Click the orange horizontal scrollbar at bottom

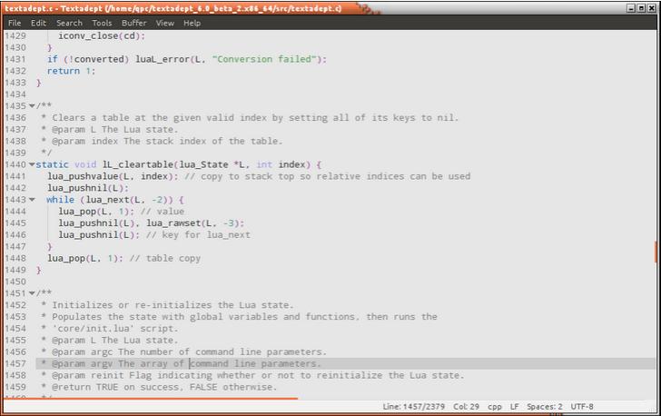pyautogui.click(x=150, y=398)
